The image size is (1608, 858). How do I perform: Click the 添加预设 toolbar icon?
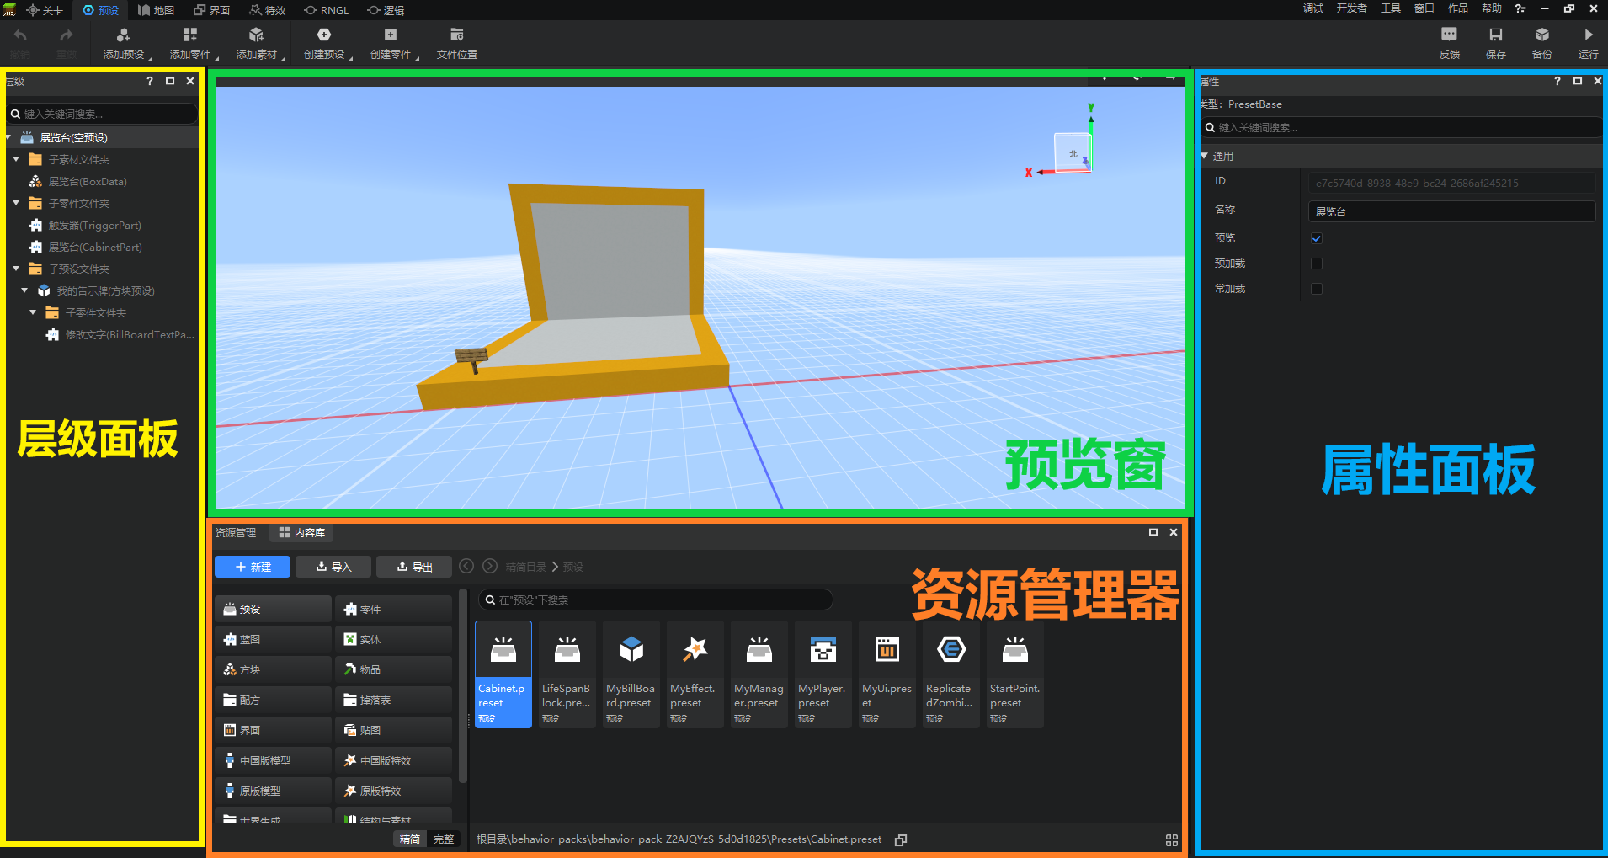pyautogui.click(x=123, y=35)
